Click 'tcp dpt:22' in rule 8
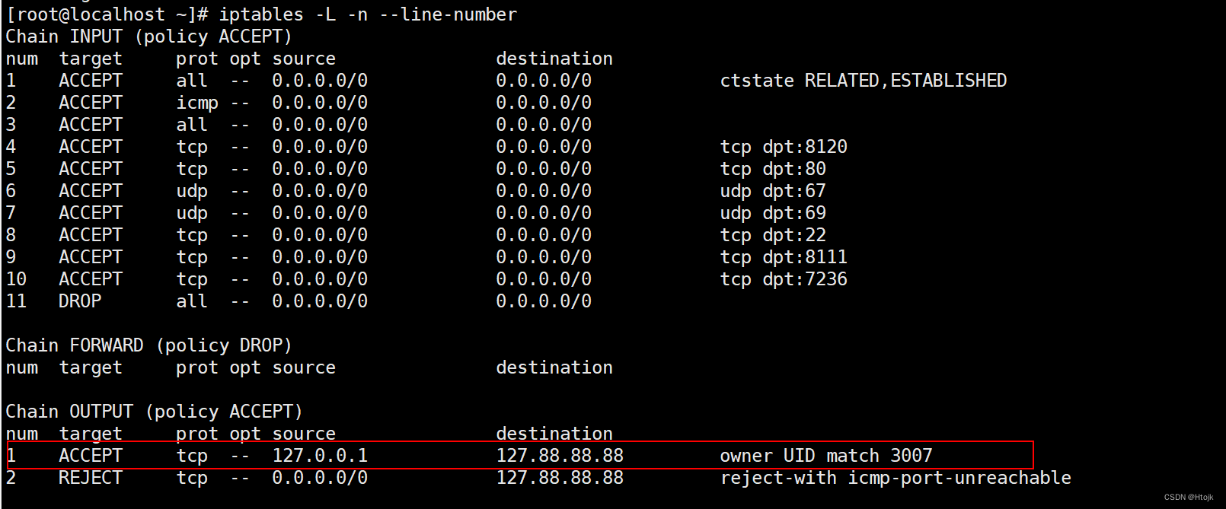The height and width of the screenshot is (509, 1226). [773, 235]
